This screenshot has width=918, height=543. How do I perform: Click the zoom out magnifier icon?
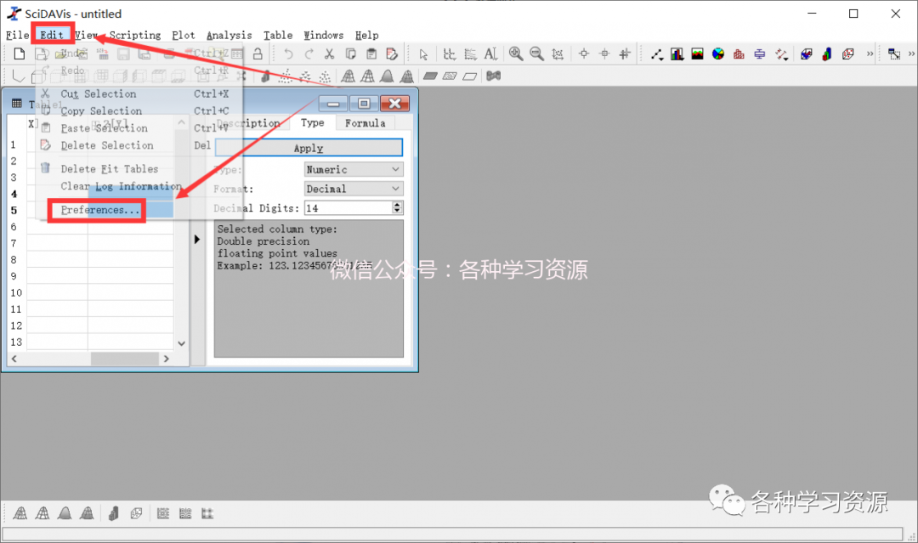536,54
